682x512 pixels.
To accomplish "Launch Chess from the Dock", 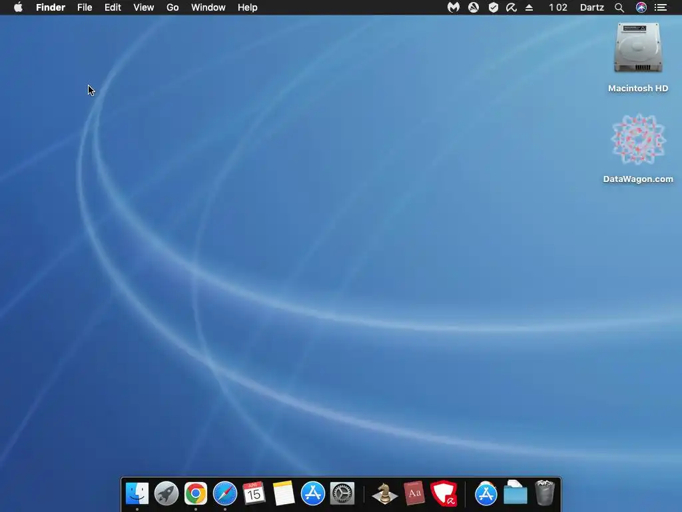I will (x=384, y=493).
